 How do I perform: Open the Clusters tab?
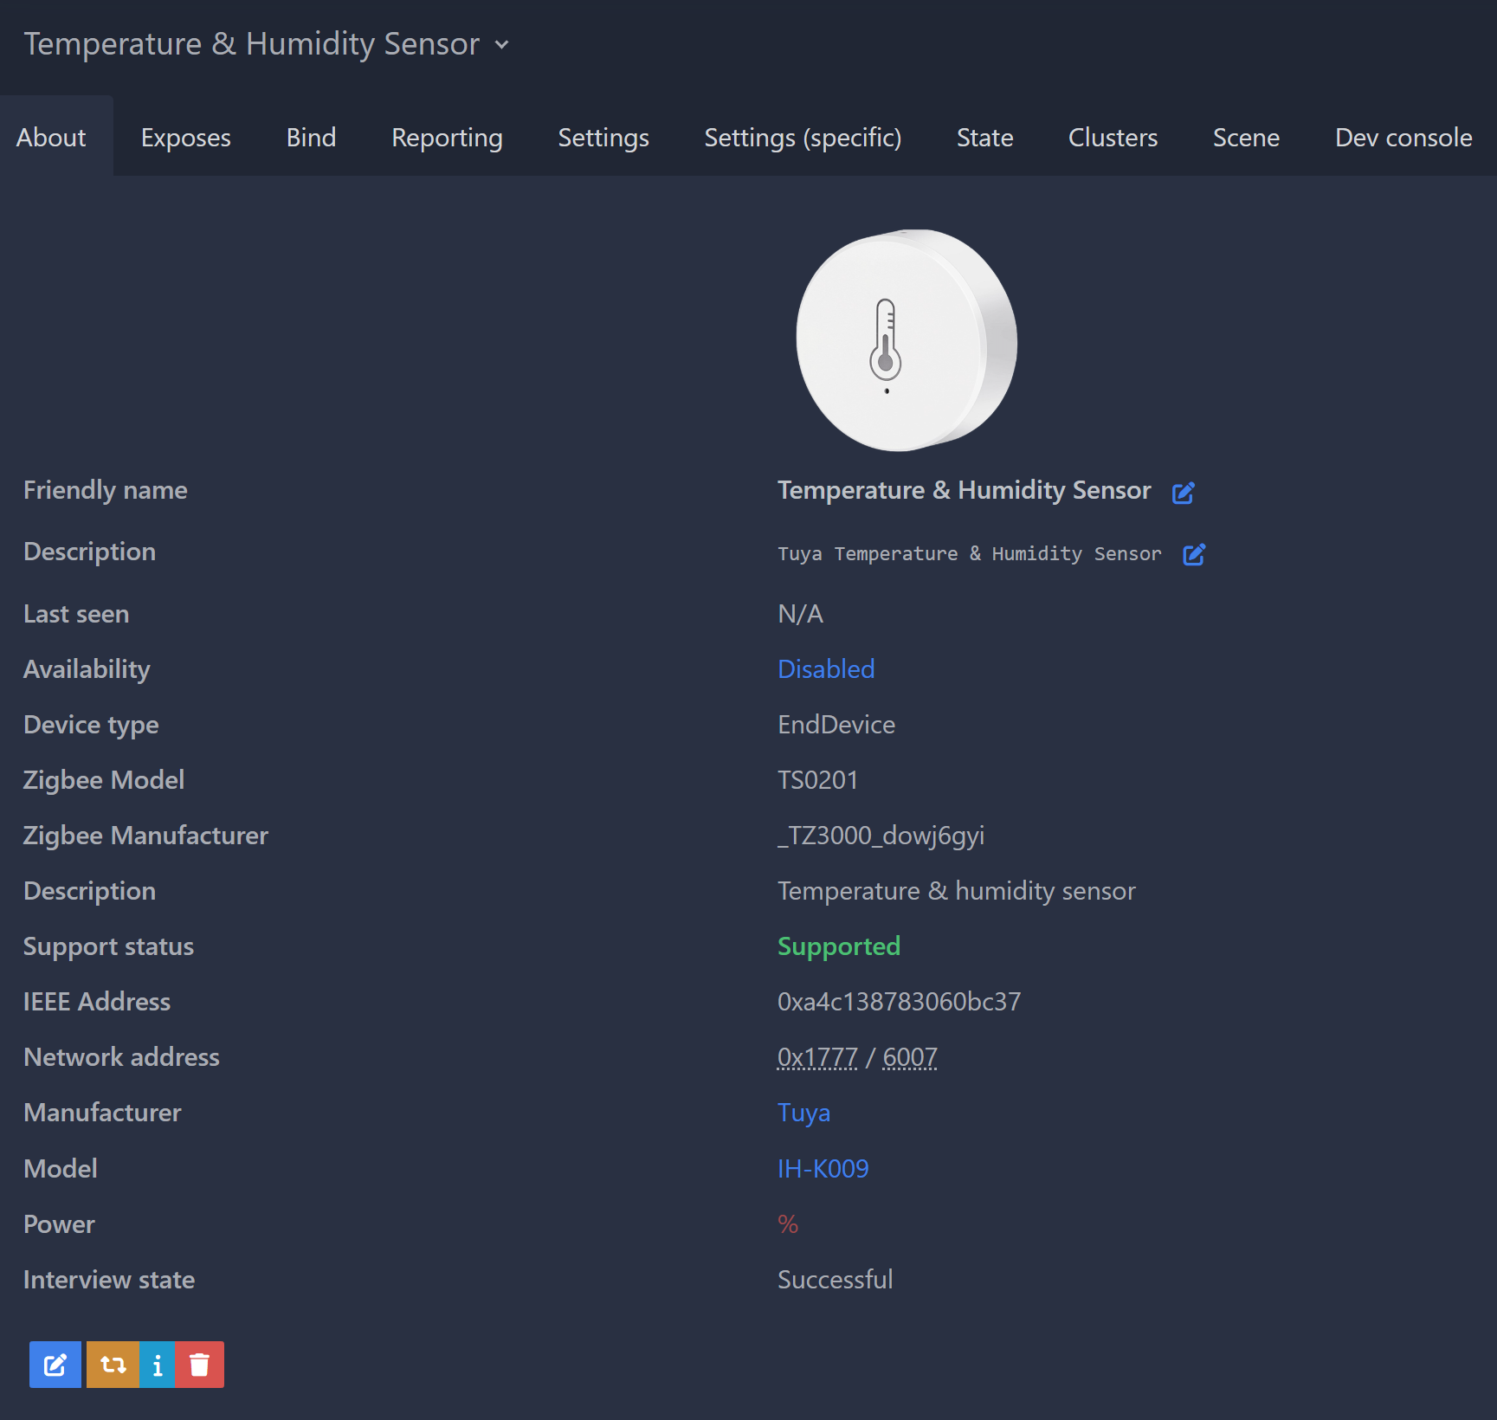point(1113,137)
